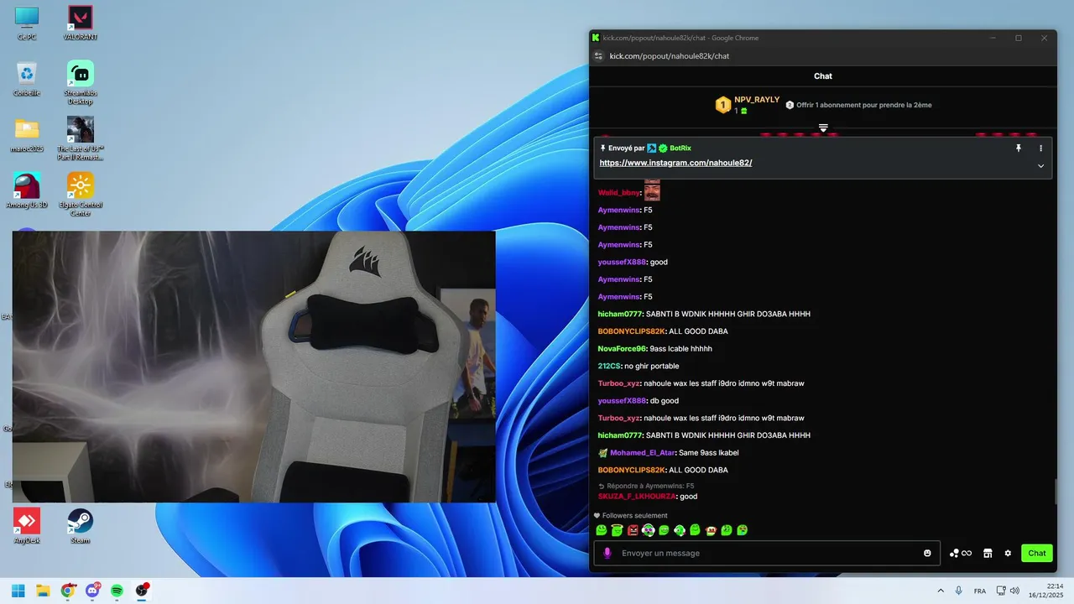Select Among Us 3D desktop shortcut

(27, 190)
